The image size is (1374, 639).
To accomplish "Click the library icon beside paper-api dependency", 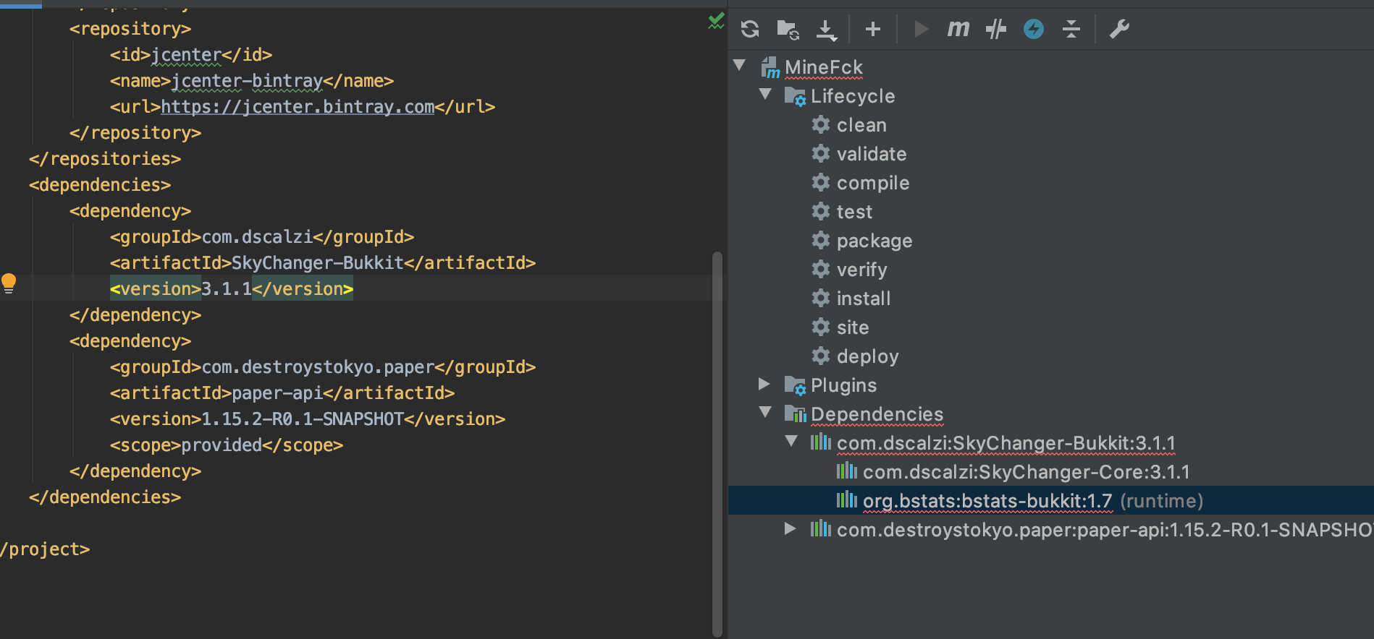I will tap(820, 529).
